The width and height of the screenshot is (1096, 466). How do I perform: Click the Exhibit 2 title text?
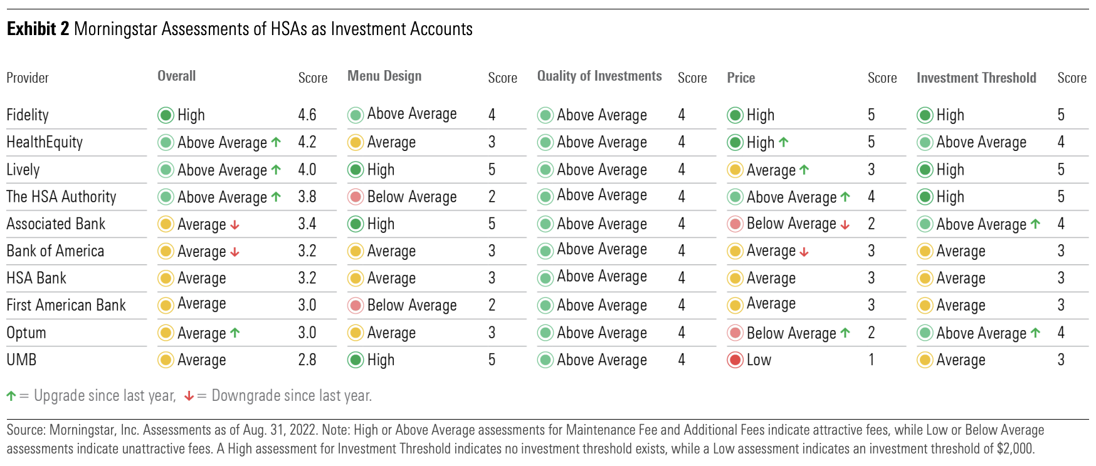(x=240, y=29)
